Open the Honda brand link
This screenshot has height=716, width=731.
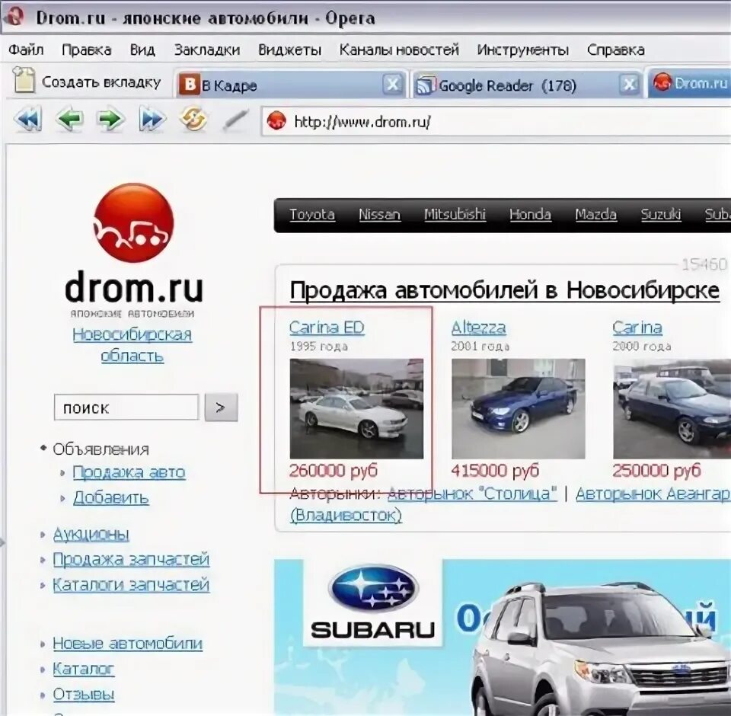pyautogui.click(x=530, y=214)
